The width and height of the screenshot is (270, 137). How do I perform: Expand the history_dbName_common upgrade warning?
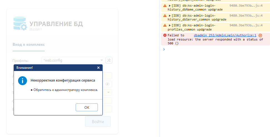tap(170, 6)
